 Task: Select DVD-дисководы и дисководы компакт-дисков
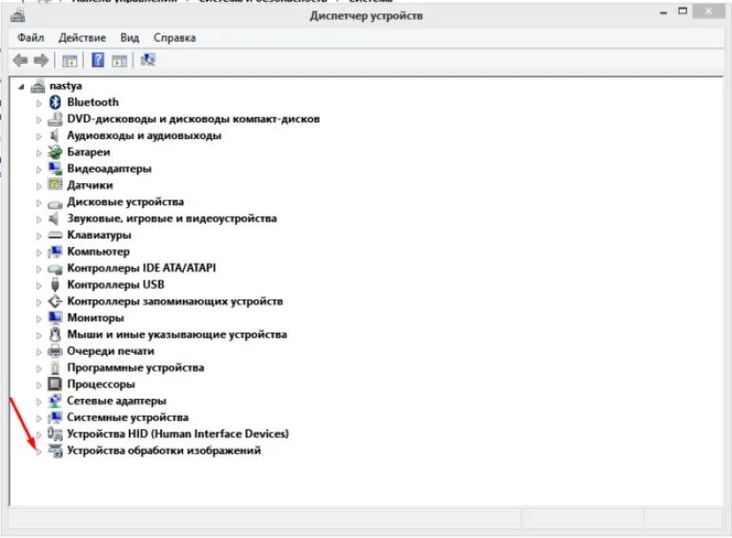pyautogui.click(x=193, y=119)
